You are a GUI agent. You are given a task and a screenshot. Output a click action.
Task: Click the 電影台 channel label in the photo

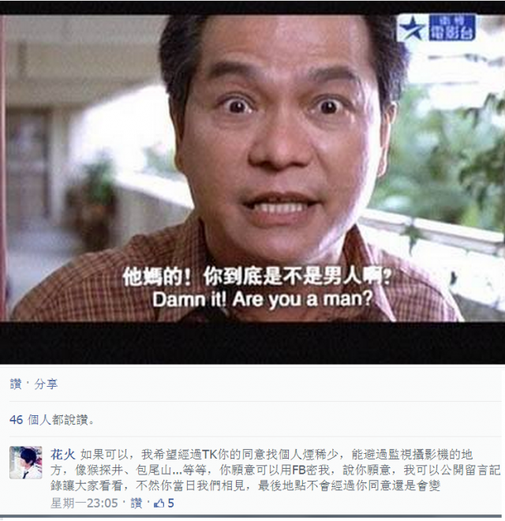[x=451, y=28]
